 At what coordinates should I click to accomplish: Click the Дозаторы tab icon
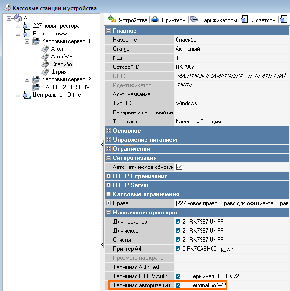[245, 20]
